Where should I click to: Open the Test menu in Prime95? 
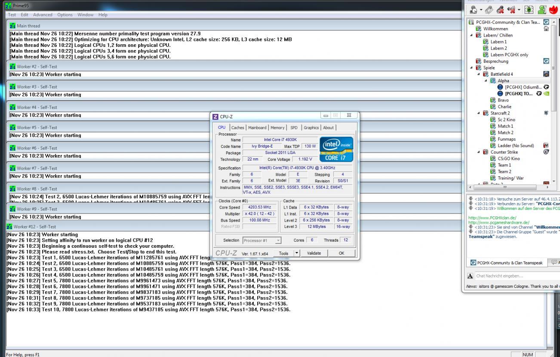point(12,15)
